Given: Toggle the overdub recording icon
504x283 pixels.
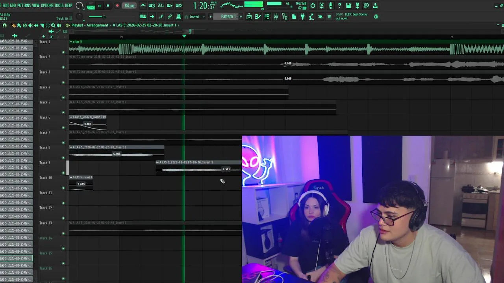Looking at the screenshot, I should (170, 6).
